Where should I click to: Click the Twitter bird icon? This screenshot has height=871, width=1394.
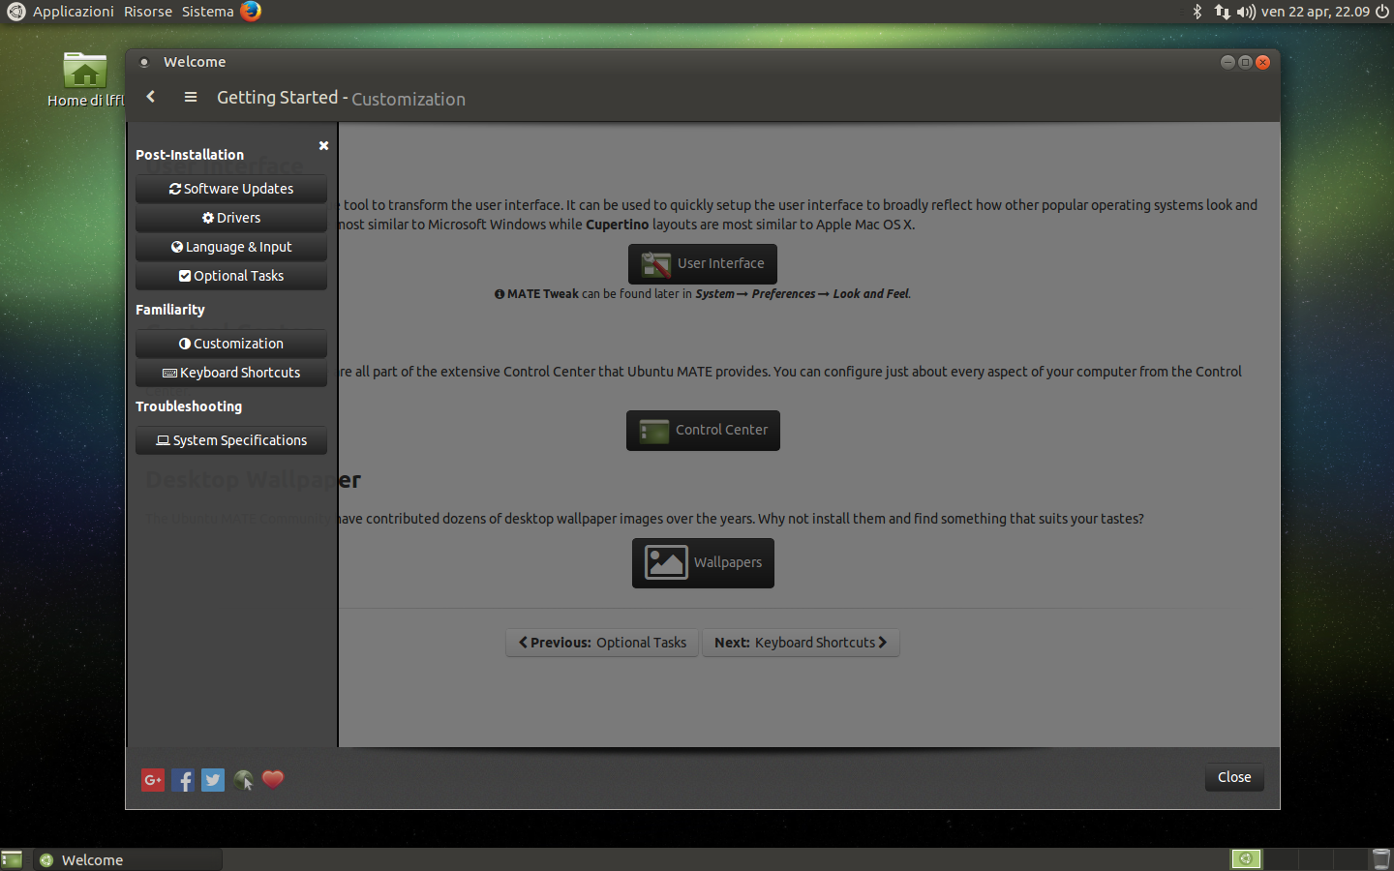click(213, 780)
